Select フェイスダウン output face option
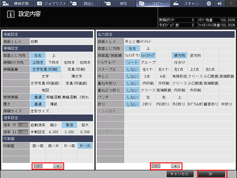 pos(132,56)
